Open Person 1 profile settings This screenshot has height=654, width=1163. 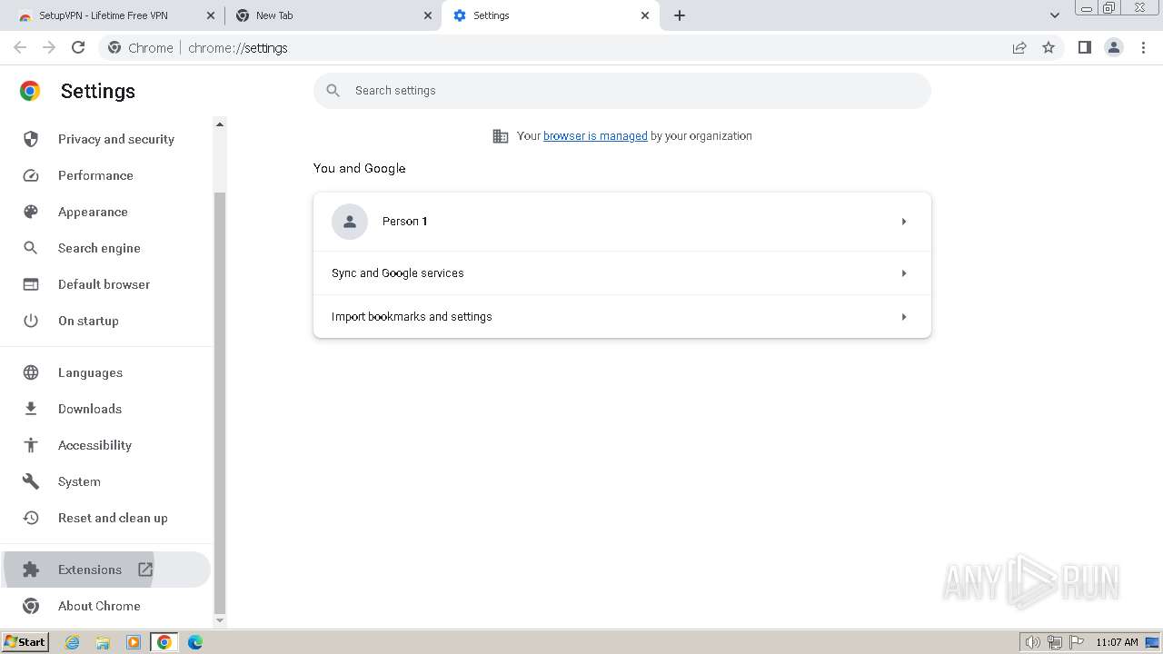(x=622, y=222)
